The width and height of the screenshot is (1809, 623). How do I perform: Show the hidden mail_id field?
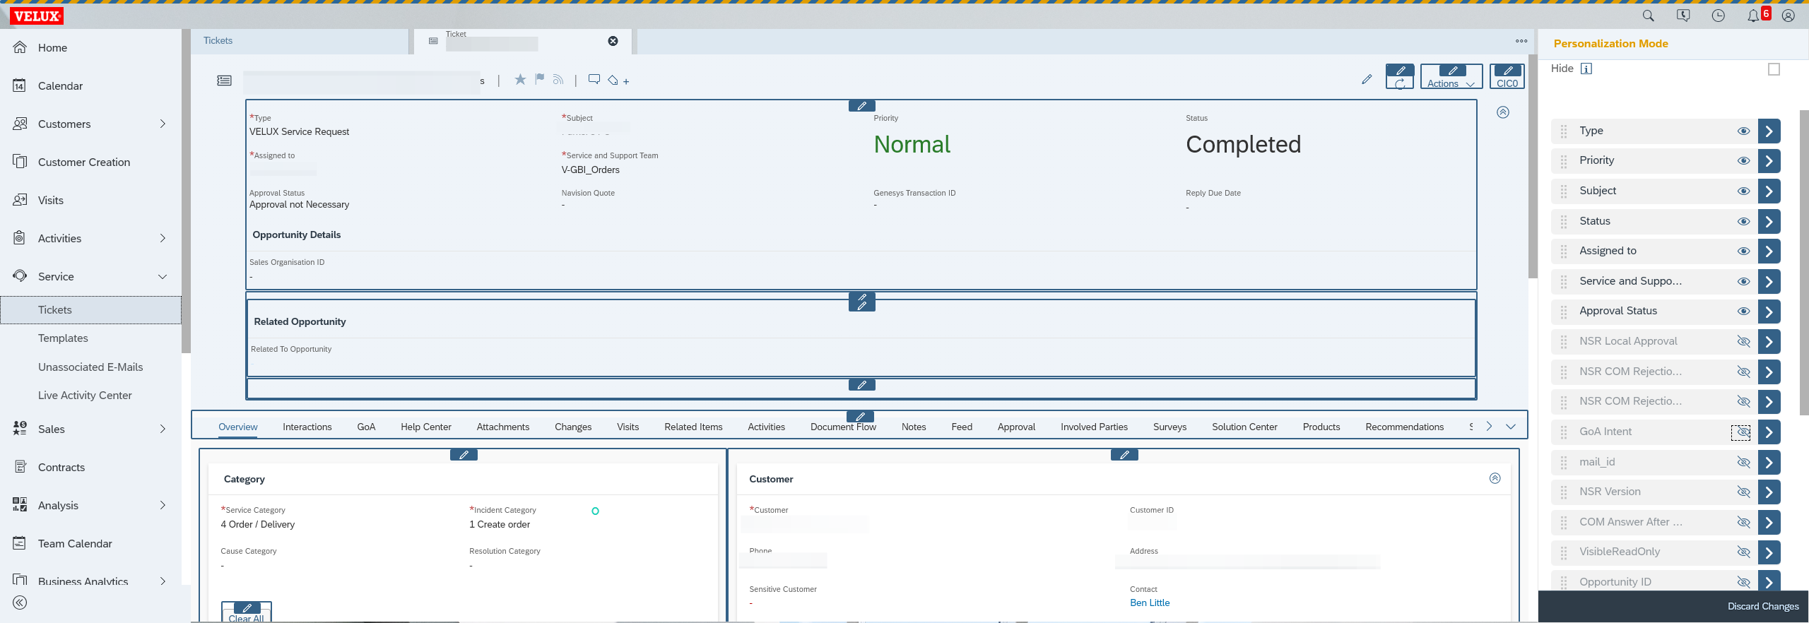[x=1743, y=462]
